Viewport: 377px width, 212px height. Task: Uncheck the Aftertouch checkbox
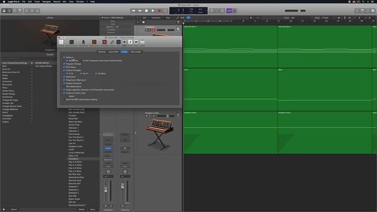[x=64, y=77]
